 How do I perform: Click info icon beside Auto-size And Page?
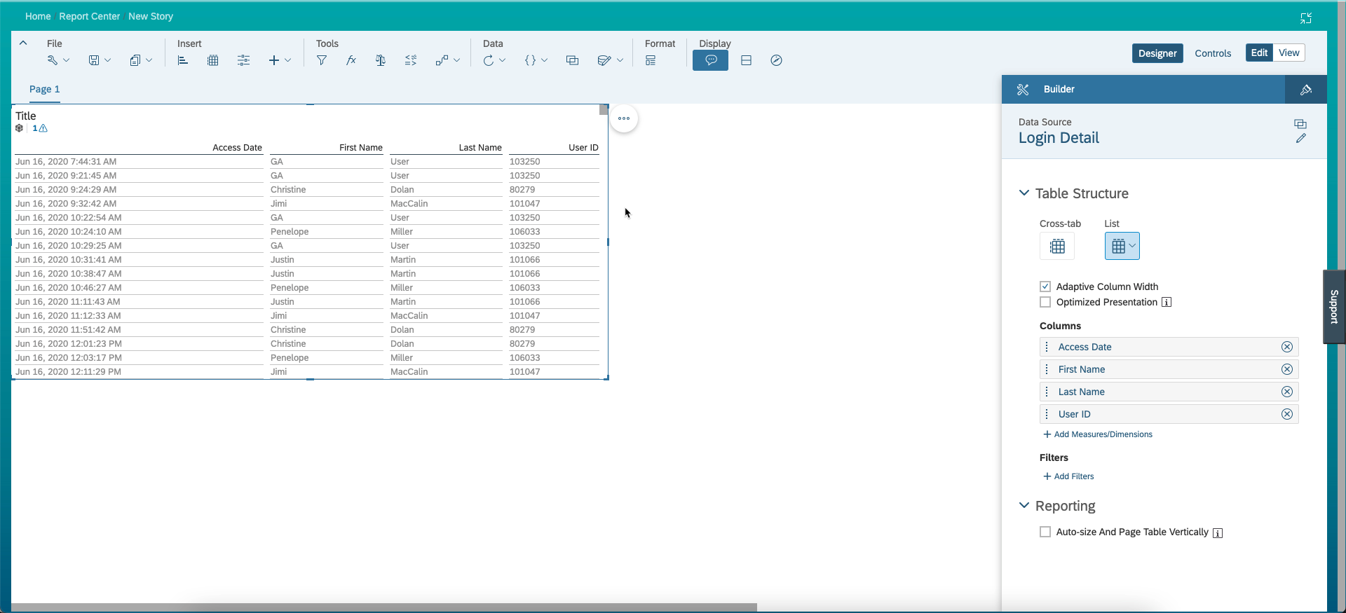tap(1218, 533)
